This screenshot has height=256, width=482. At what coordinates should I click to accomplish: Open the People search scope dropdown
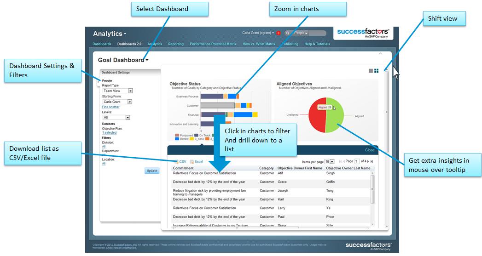(301, 33)
